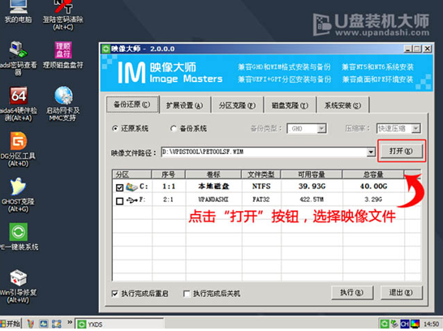Click the second quick launch icon on taskbar

tap(44, 324)
